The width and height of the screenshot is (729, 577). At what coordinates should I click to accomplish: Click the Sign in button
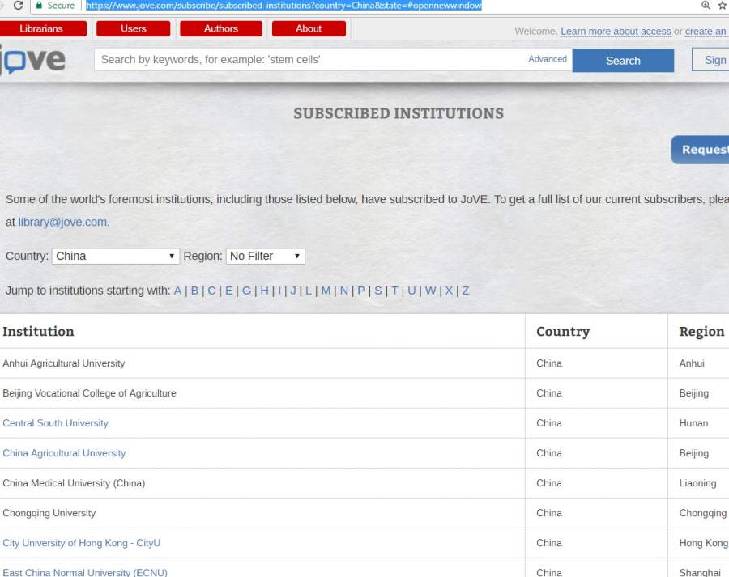710,60
